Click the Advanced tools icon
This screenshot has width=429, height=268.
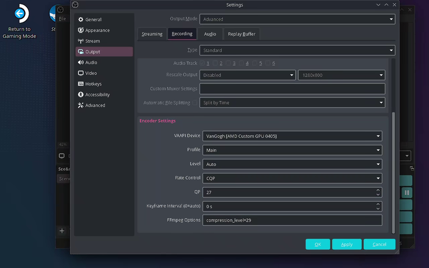tap(80, 106)
